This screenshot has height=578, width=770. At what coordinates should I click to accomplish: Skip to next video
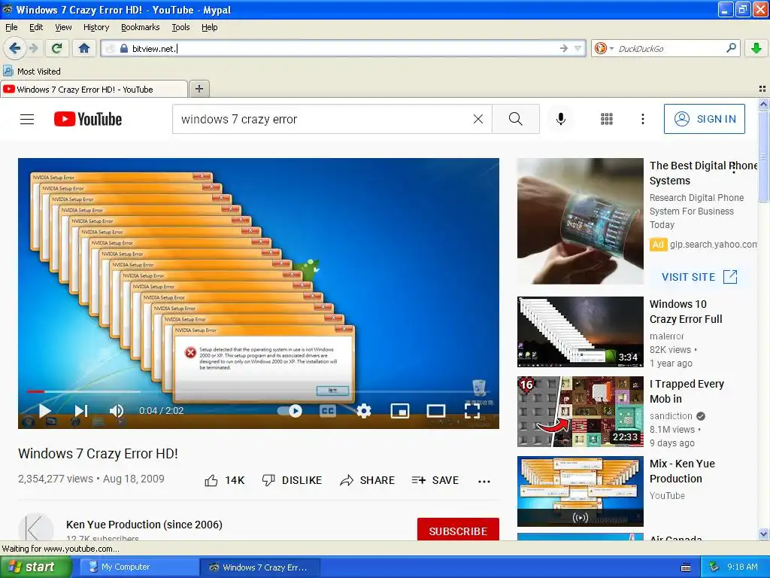80,411
